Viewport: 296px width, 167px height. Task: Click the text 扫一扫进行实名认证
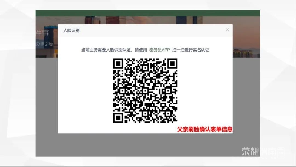[x=191, y=50]
